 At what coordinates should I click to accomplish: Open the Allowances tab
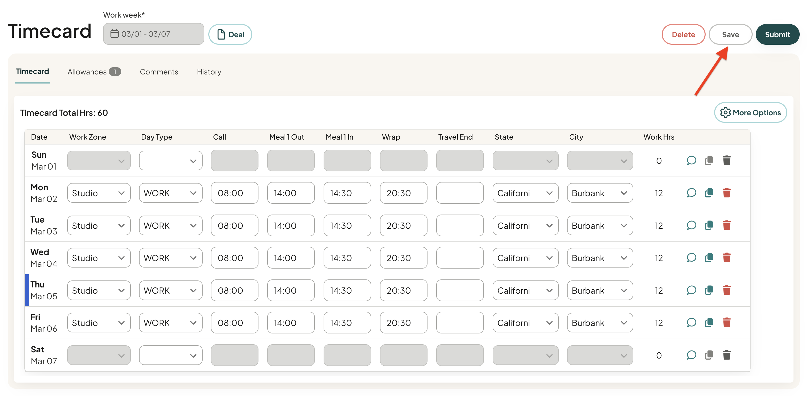coord(94,72)
